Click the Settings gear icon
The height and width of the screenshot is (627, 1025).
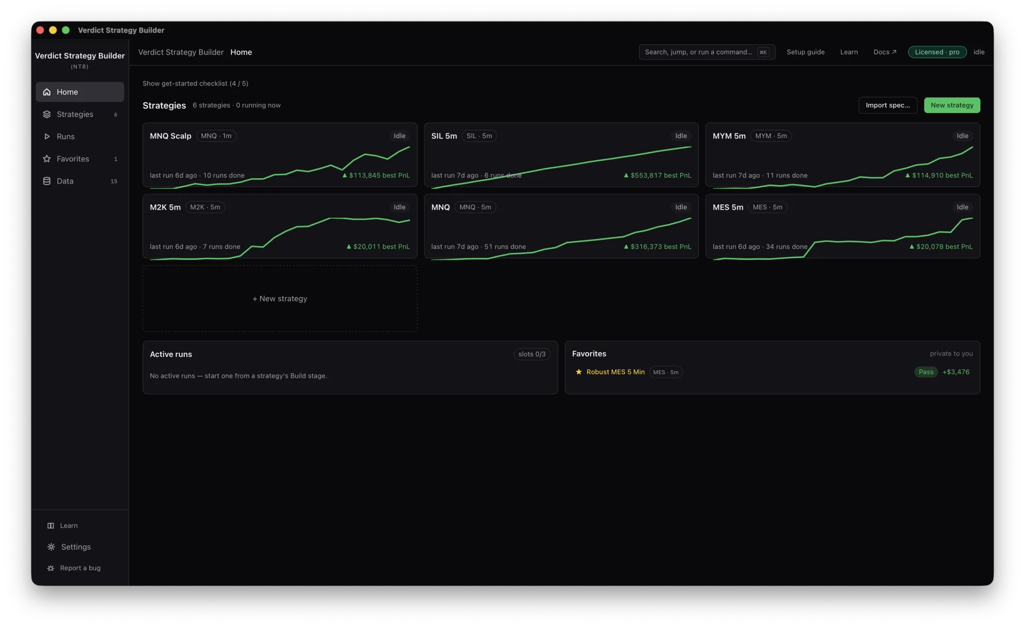[x=51, y=547]
